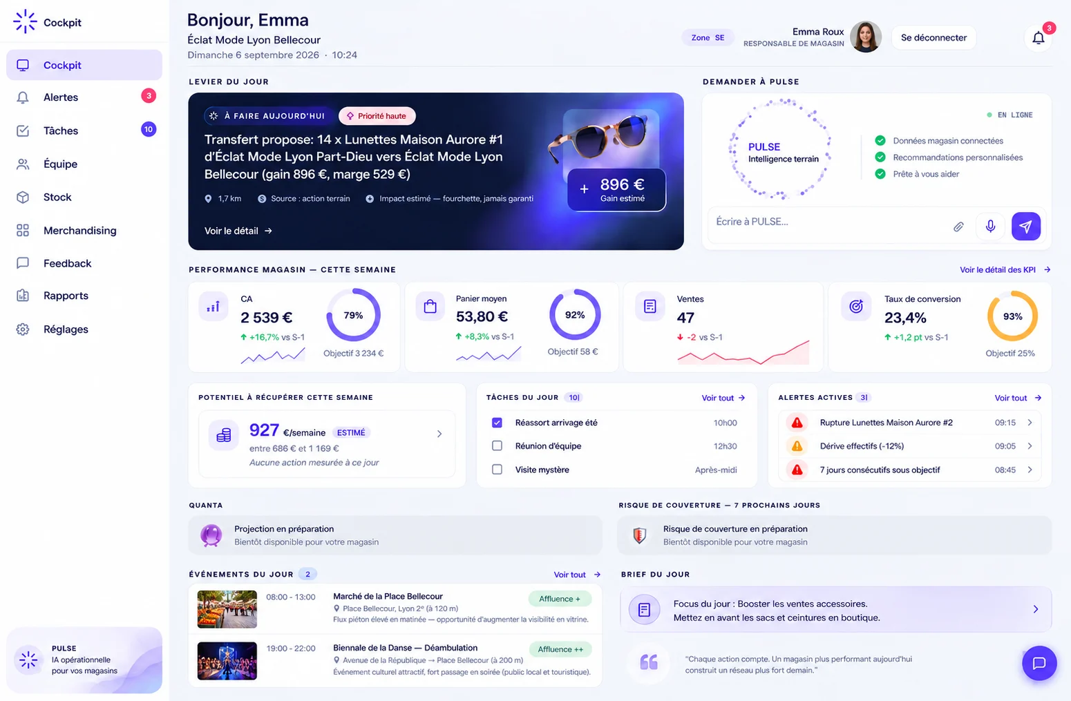Check the Visite mystère task
The width and height of the screenshot is (1071, 701).
tap(497, 470)
